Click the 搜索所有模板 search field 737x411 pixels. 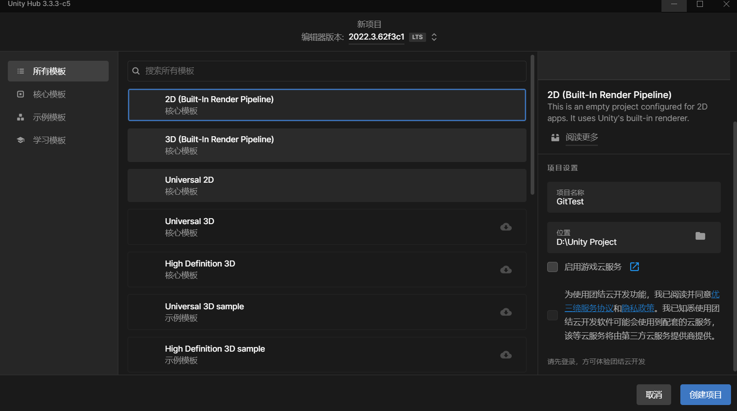(x=327, y=71)
